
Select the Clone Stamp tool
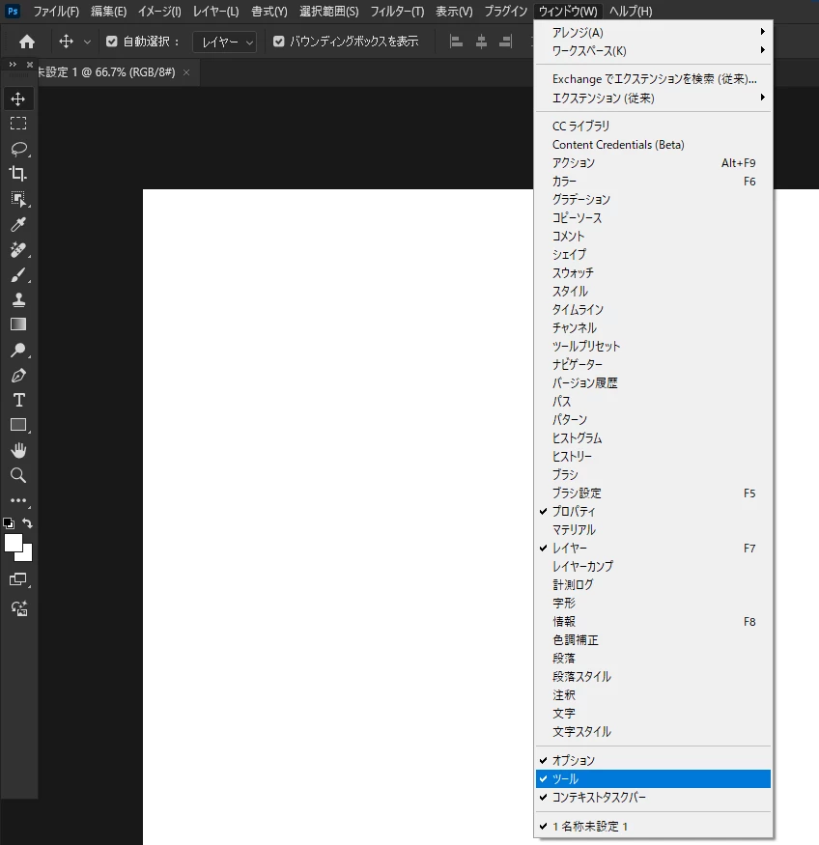point(18,299)
